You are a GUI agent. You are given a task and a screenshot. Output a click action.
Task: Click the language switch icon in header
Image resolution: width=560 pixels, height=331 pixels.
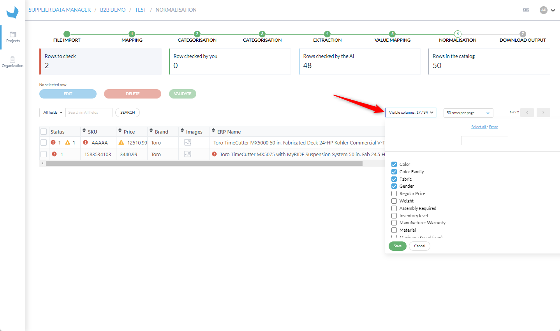[526, 10]
